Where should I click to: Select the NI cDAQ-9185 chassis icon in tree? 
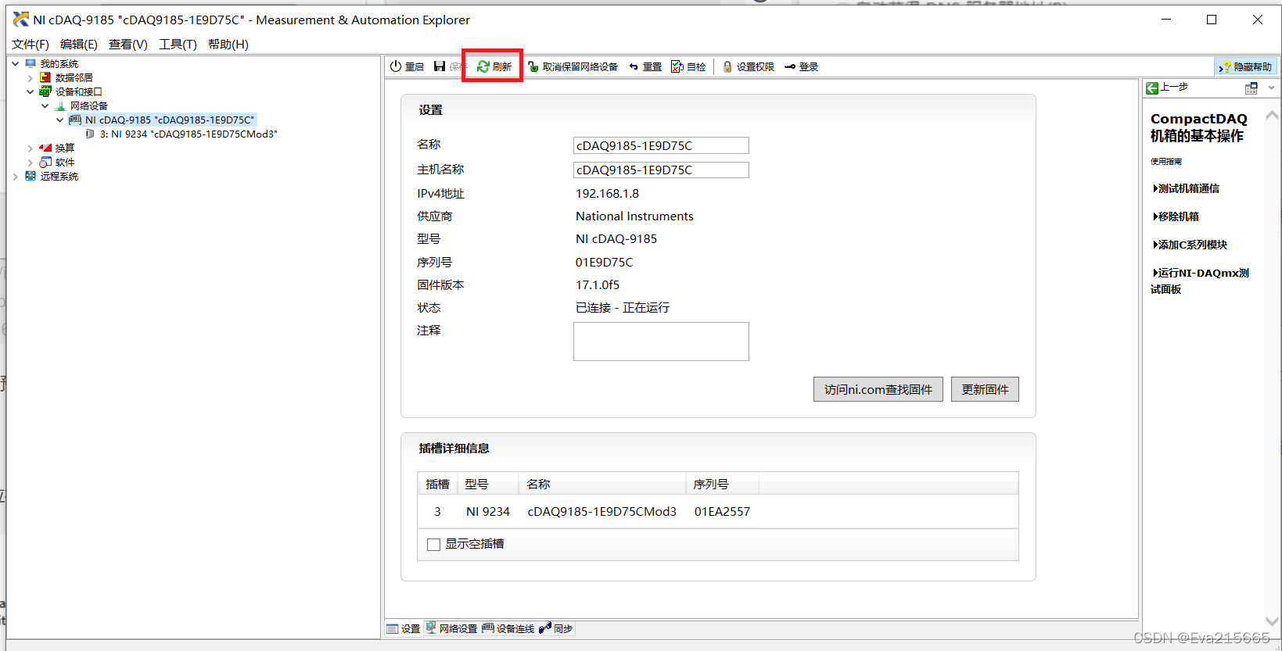point(75,120)
